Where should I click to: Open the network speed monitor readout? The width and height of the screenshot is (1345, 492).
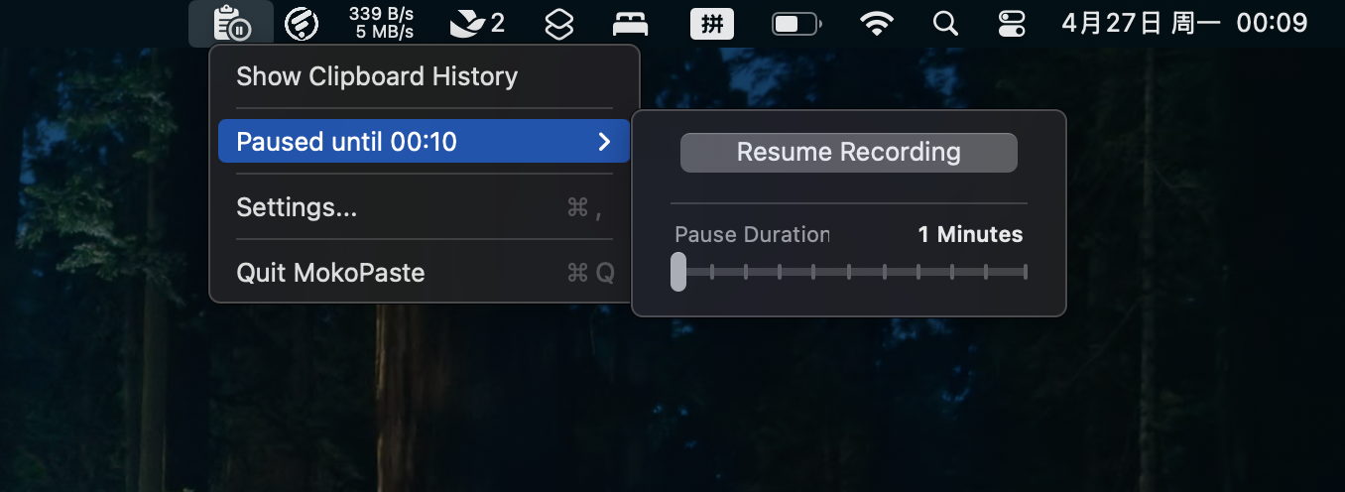[x=381, y=23]
